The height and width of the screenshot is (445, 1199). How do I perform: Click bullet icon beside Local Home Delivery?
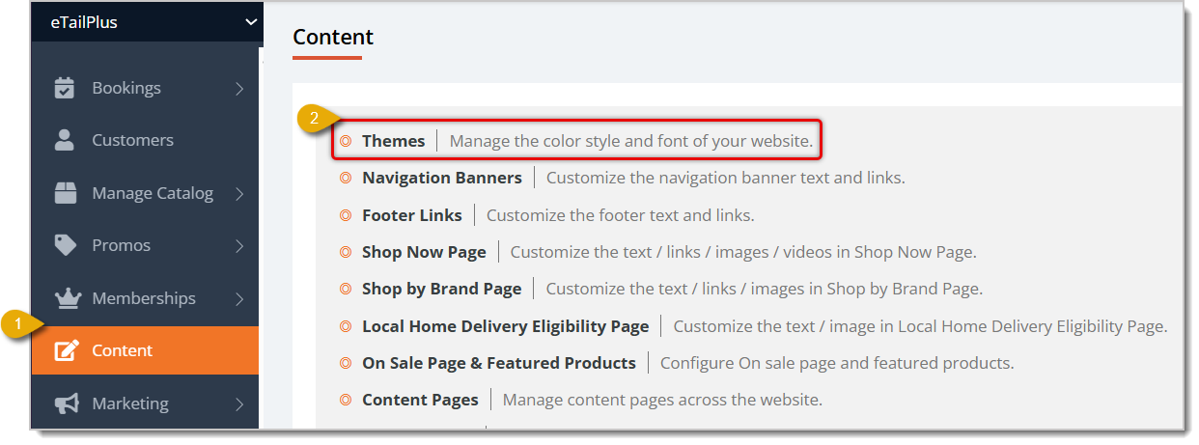[x=345, y=326]
